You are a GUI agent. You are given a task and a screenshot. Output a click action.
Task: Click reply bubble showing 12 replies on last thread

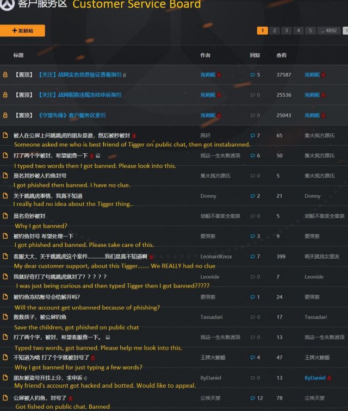pyautogui.click(x=252, y=398)
